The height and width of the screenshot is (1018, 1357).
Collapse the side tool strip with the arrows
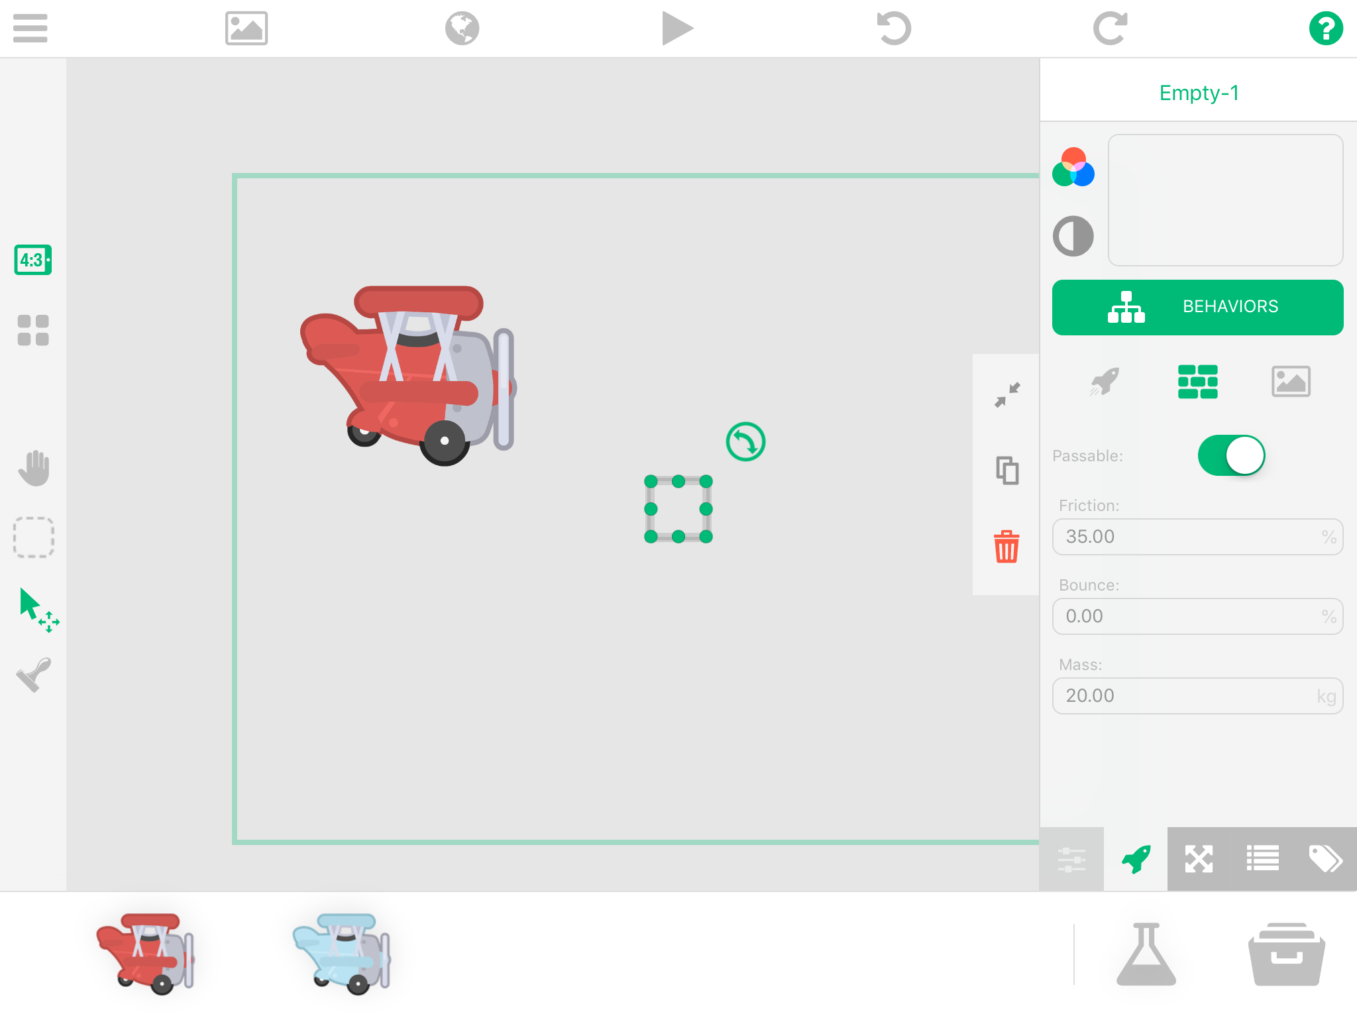pos(1006,395)
